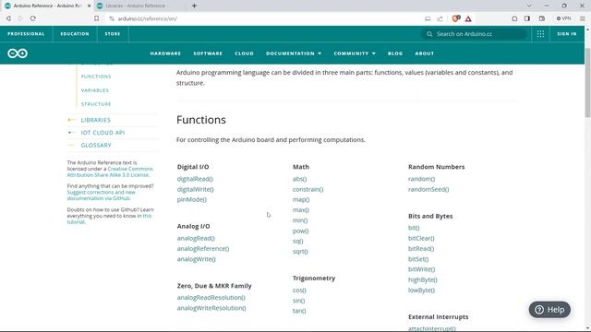Screen dimensions: 591x332
Task: Click the address bar URL arduino.cc/reference/en/
Action: click(147, 18)
